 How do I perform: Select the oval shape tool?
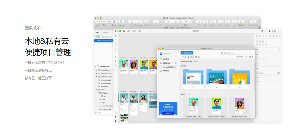(x=116, y=44)
